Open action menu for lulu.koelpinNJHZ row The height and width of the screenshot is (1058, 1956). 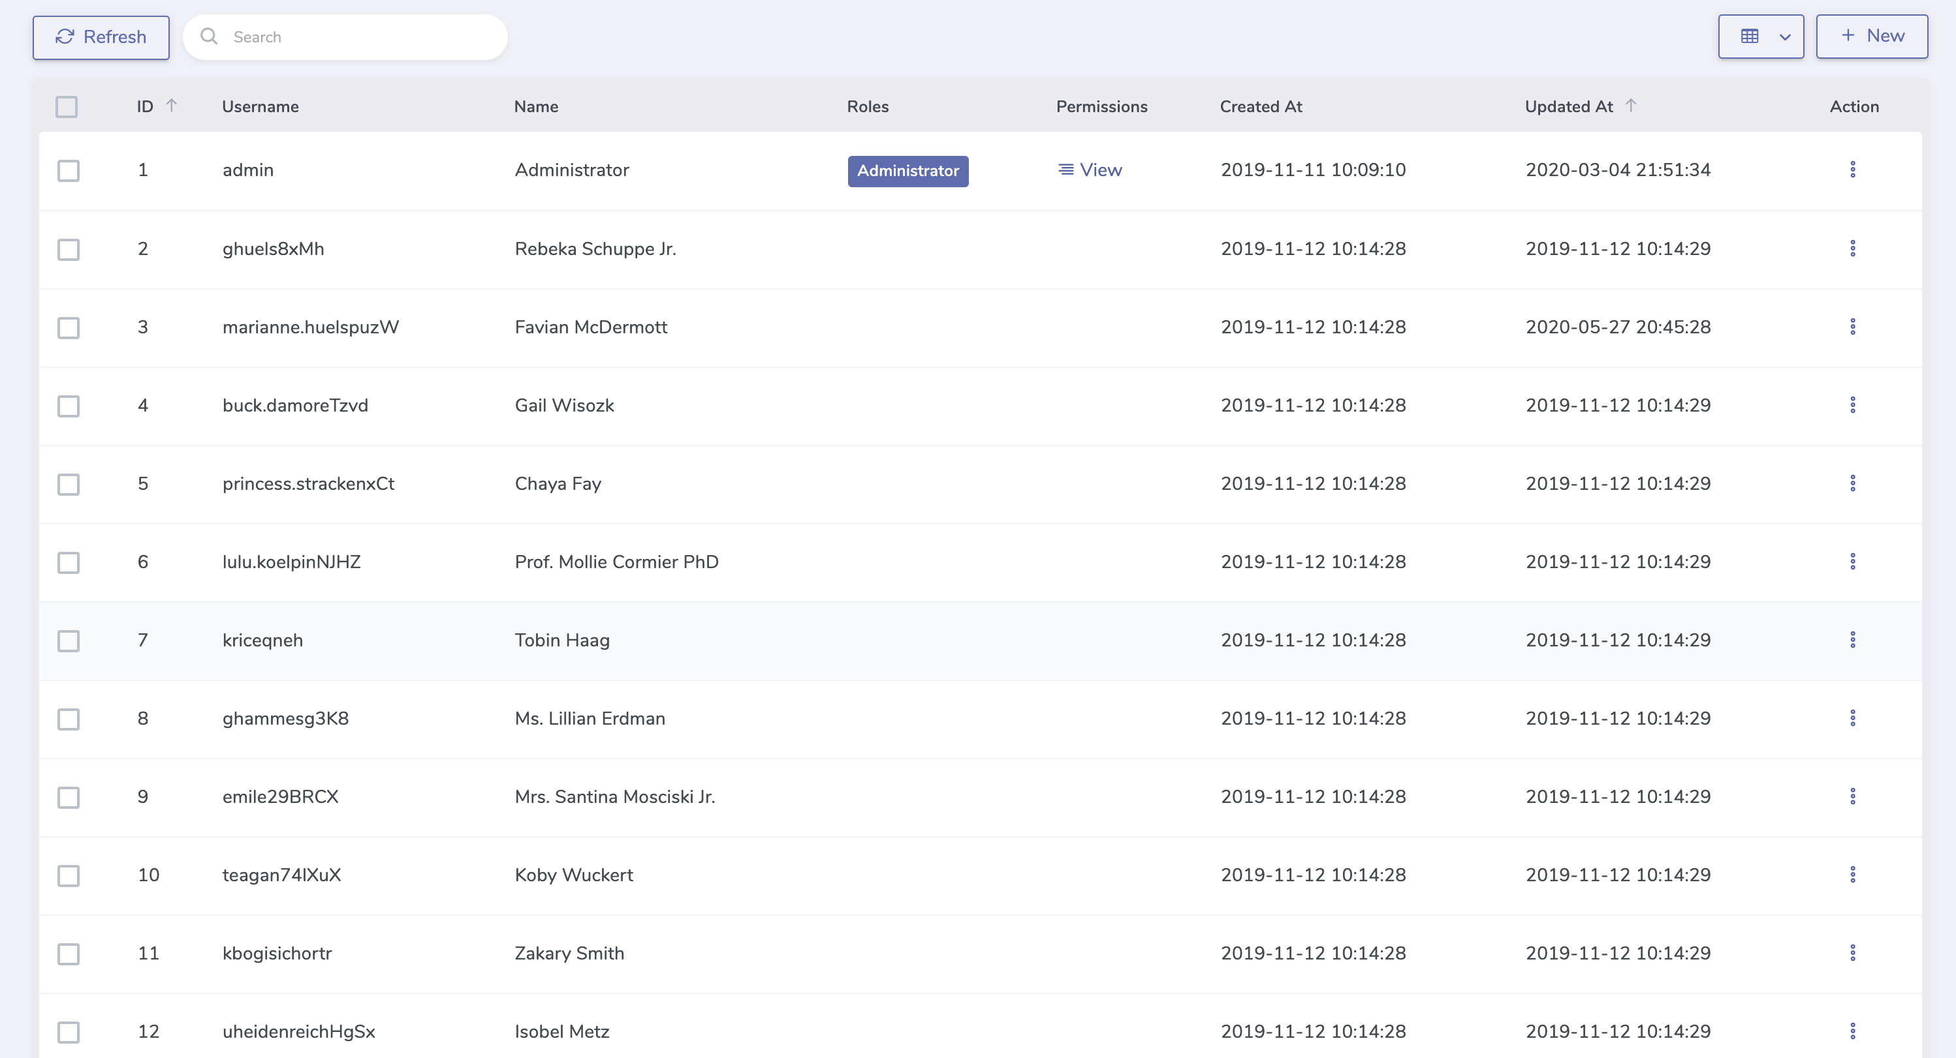pyautogui.click(x=1852, y=561)
